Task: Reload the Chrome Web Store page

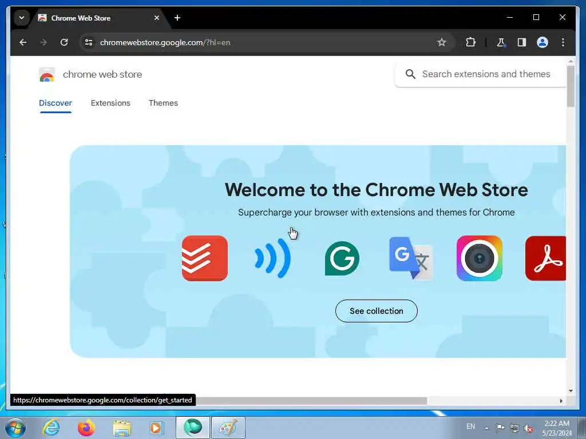Action: coord(64,42)
